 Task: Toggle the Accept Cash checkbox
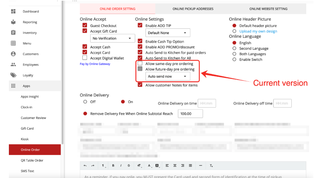coord(85,47)
